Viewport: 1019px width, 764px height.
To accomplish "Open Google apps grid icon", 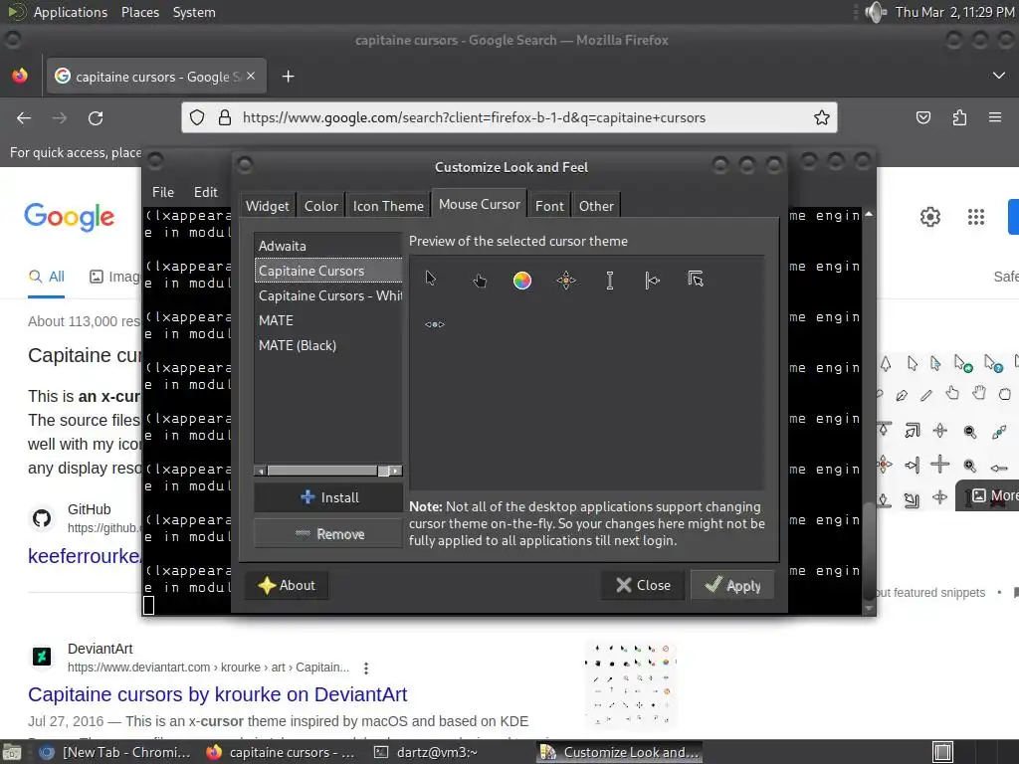I will 975,216.
